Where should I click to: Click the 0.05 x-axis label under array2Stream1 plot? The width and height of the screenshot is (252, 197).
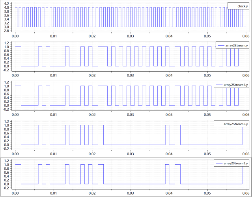[x=207, y=115]
